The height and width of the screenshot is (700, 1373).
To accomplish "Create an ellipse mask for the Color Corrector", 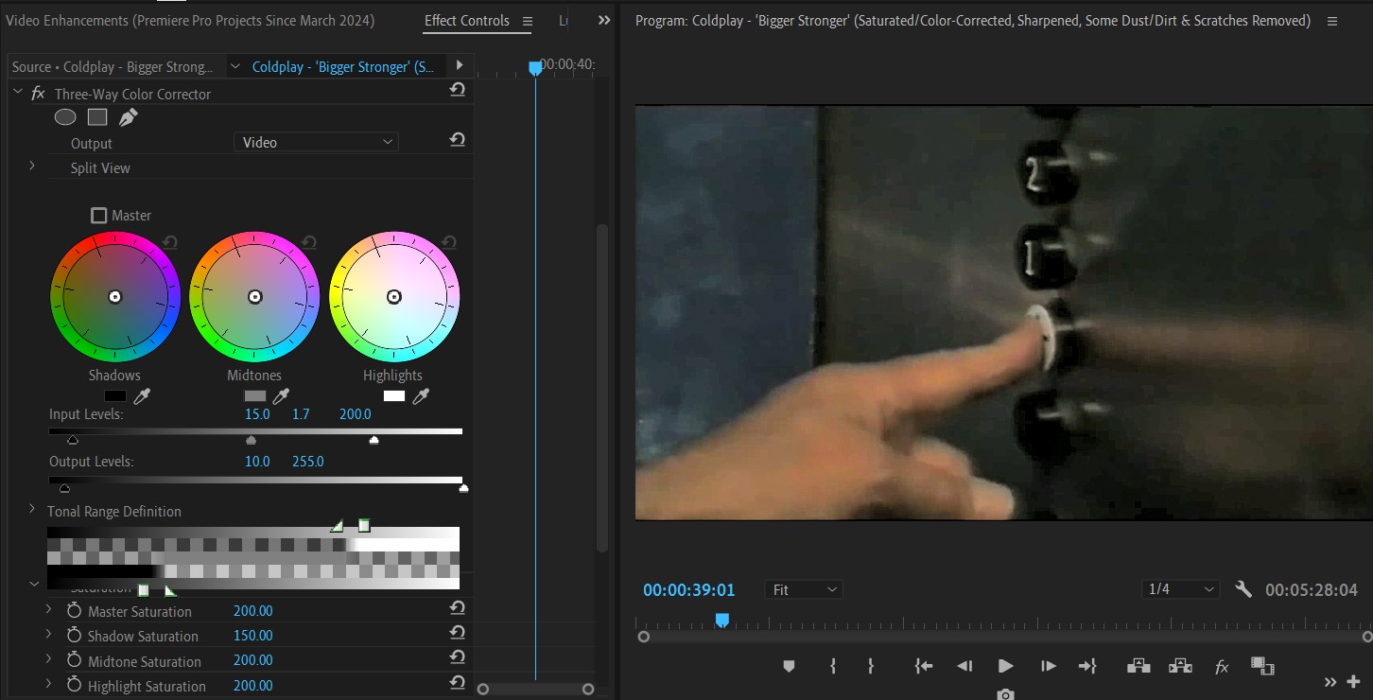I will pyautogui.click(x=65, y=117).
